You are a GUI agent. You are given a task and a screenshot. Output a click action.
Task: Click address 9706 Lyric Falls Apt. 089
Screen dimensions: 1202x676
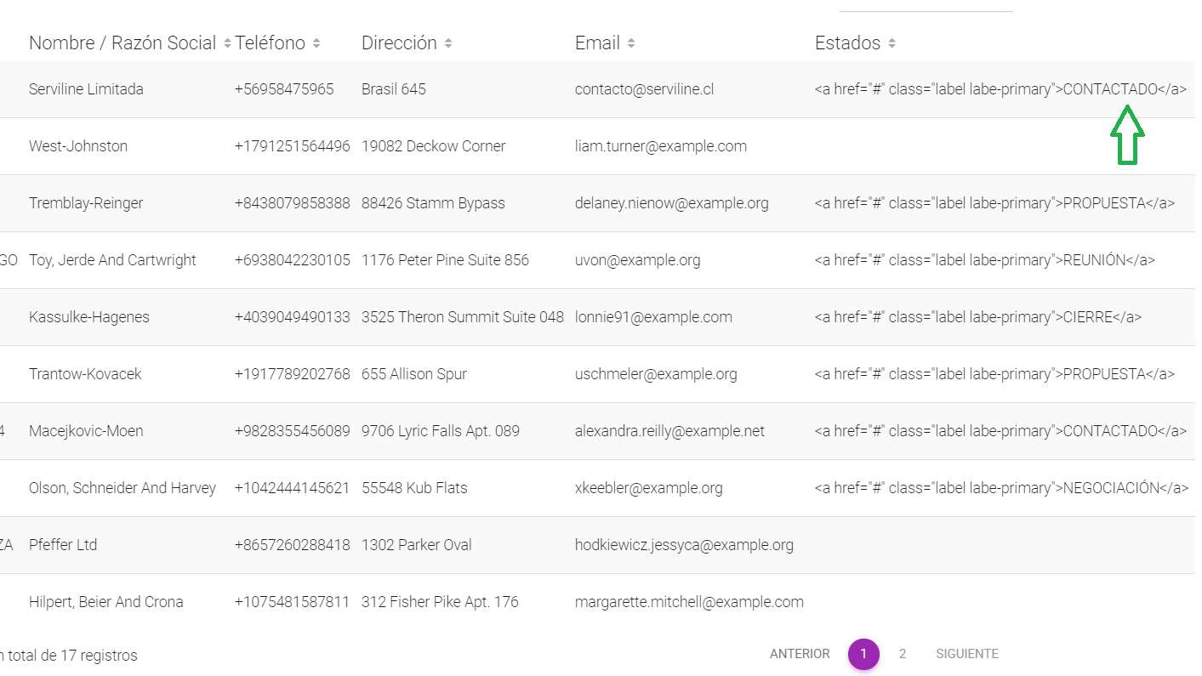point(441,431)
